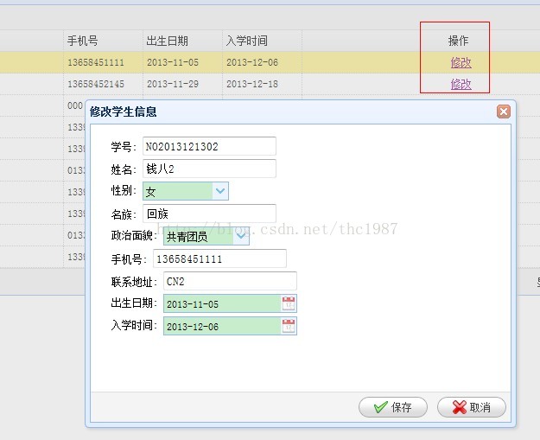Focus the 学号 input field
The height and width of the screenshot is (440, 540).
click(209, 146)
